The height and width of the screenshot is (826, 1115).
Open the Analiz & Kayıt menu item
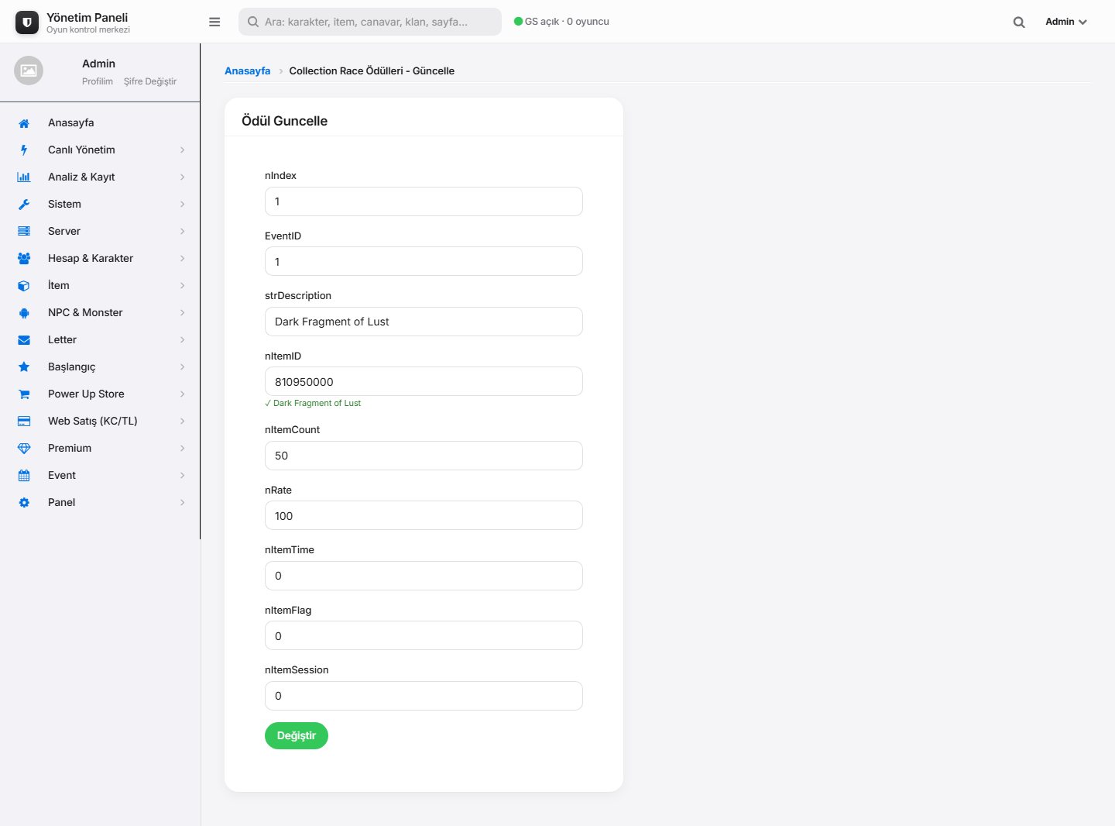101,177
